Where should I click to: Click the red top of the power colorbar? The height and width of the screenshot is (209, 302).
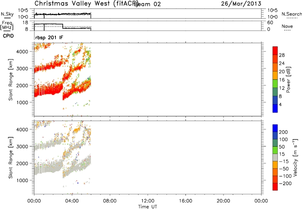tap(275, 51)
